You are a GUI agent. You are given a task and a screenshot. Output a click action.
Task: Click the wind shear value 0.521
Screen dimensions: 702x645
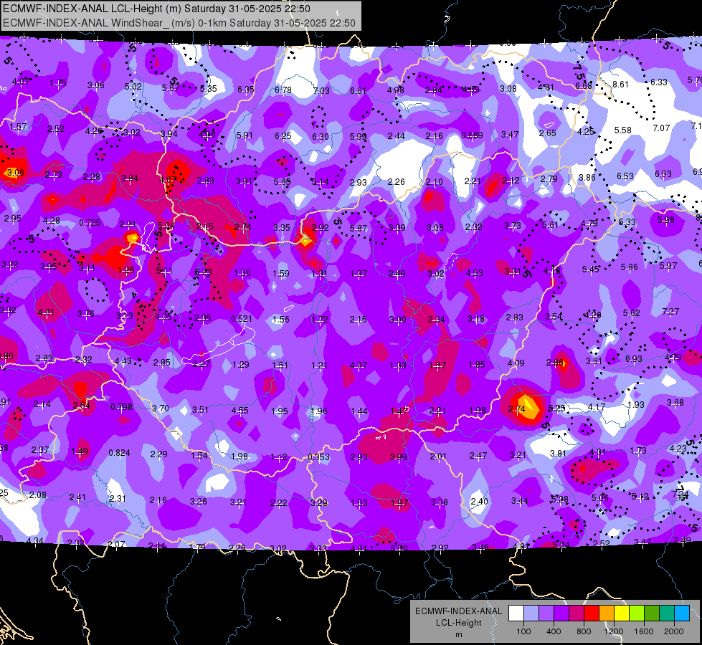point(242,319)
